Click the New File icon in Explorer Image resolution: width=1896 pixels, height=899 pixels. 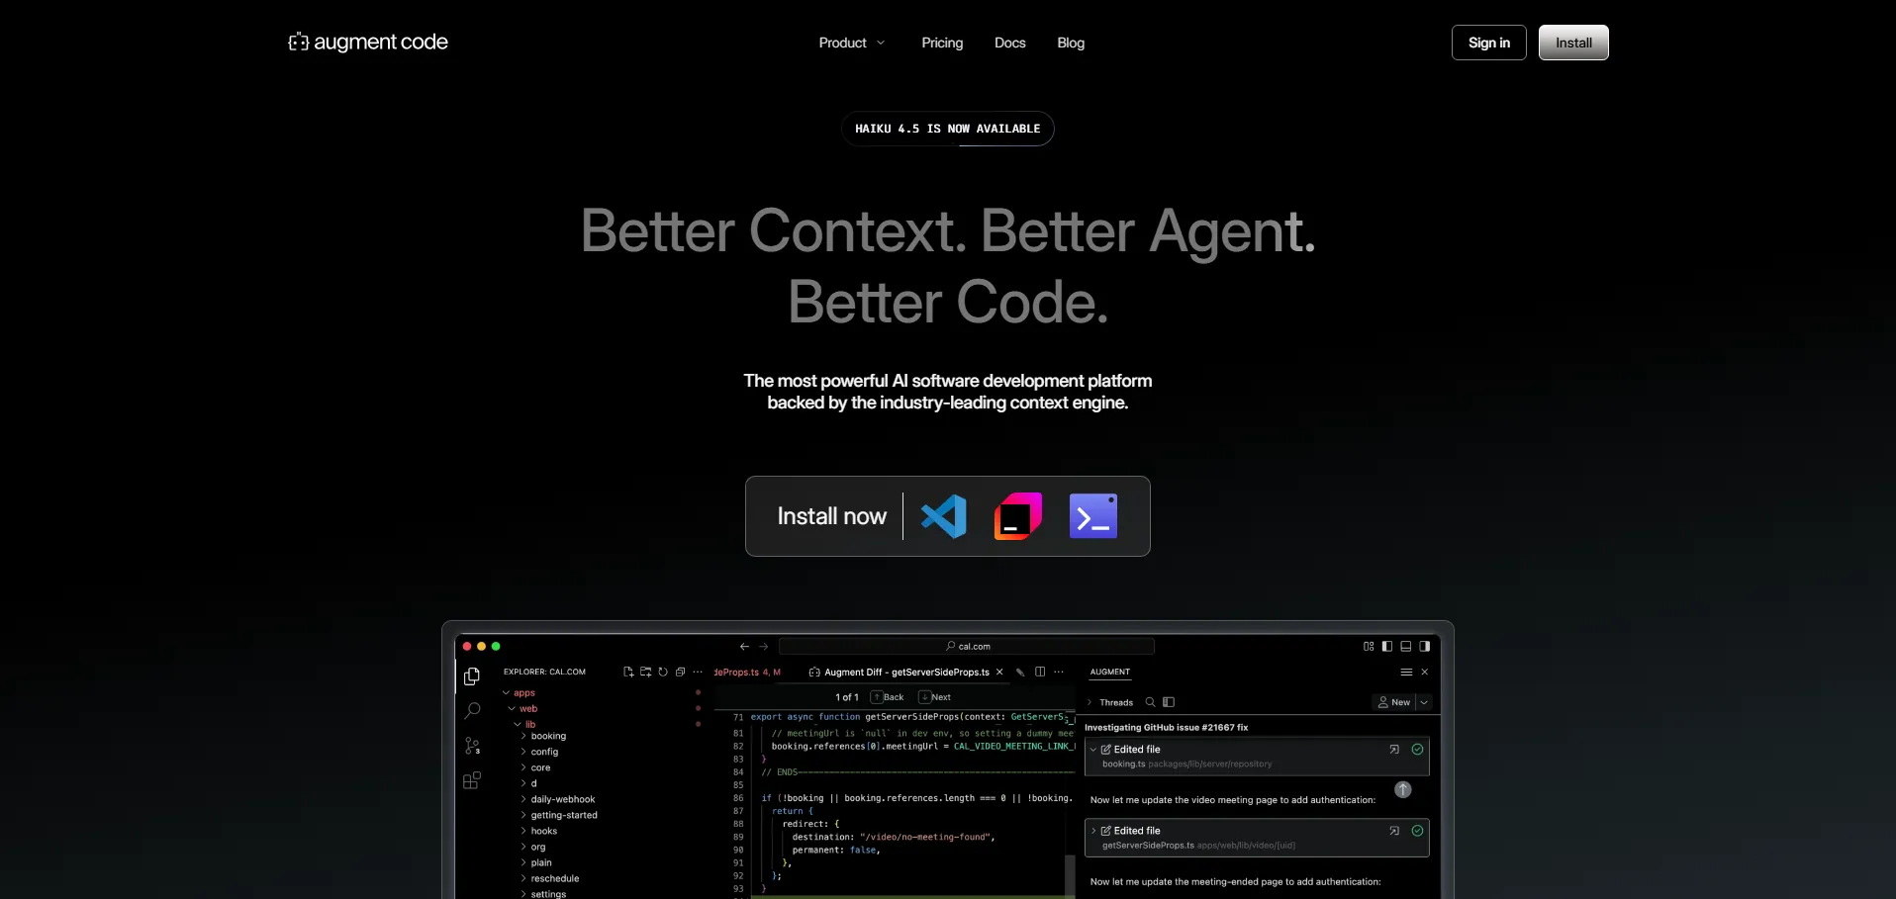[x=628, y=673]
